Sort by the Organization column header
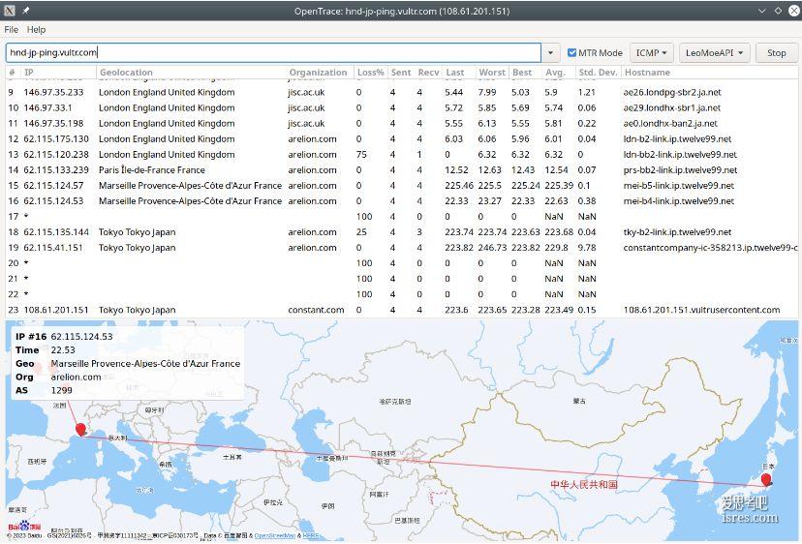This screenshot has height=544, width=802. click(320, 72)
